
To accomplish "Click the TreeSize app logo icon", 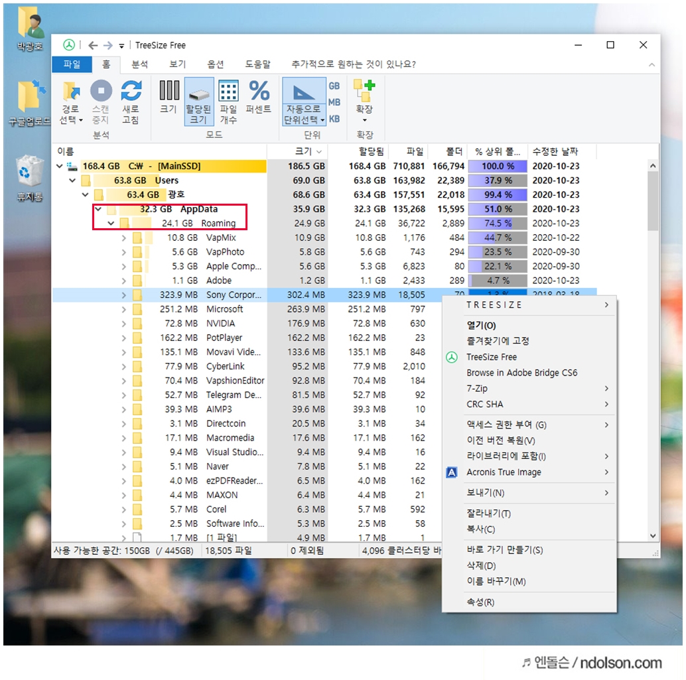I will 69,44.
